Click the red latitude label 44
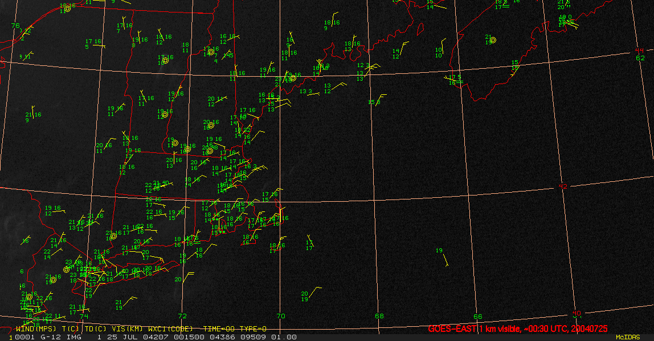Screen dimensions: 654x341 [x=639, y=51]
